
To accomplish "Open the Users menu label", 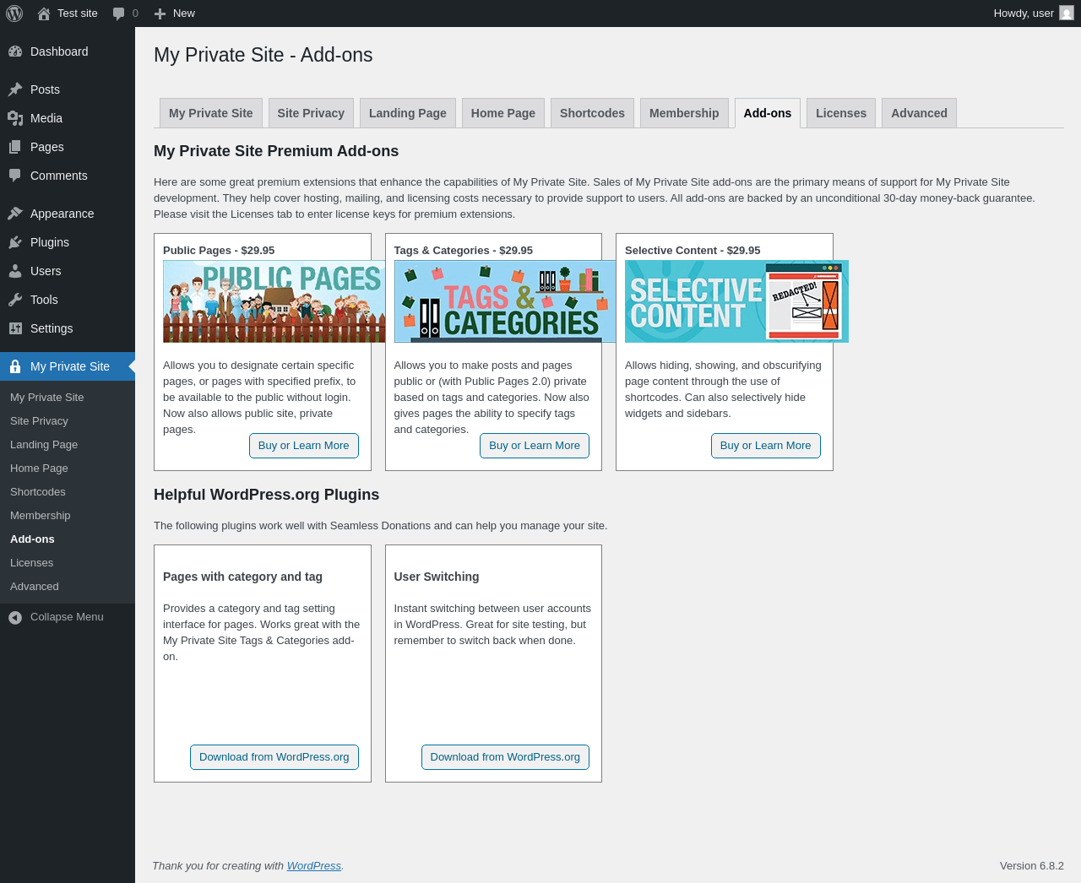I will coord(46,271).
